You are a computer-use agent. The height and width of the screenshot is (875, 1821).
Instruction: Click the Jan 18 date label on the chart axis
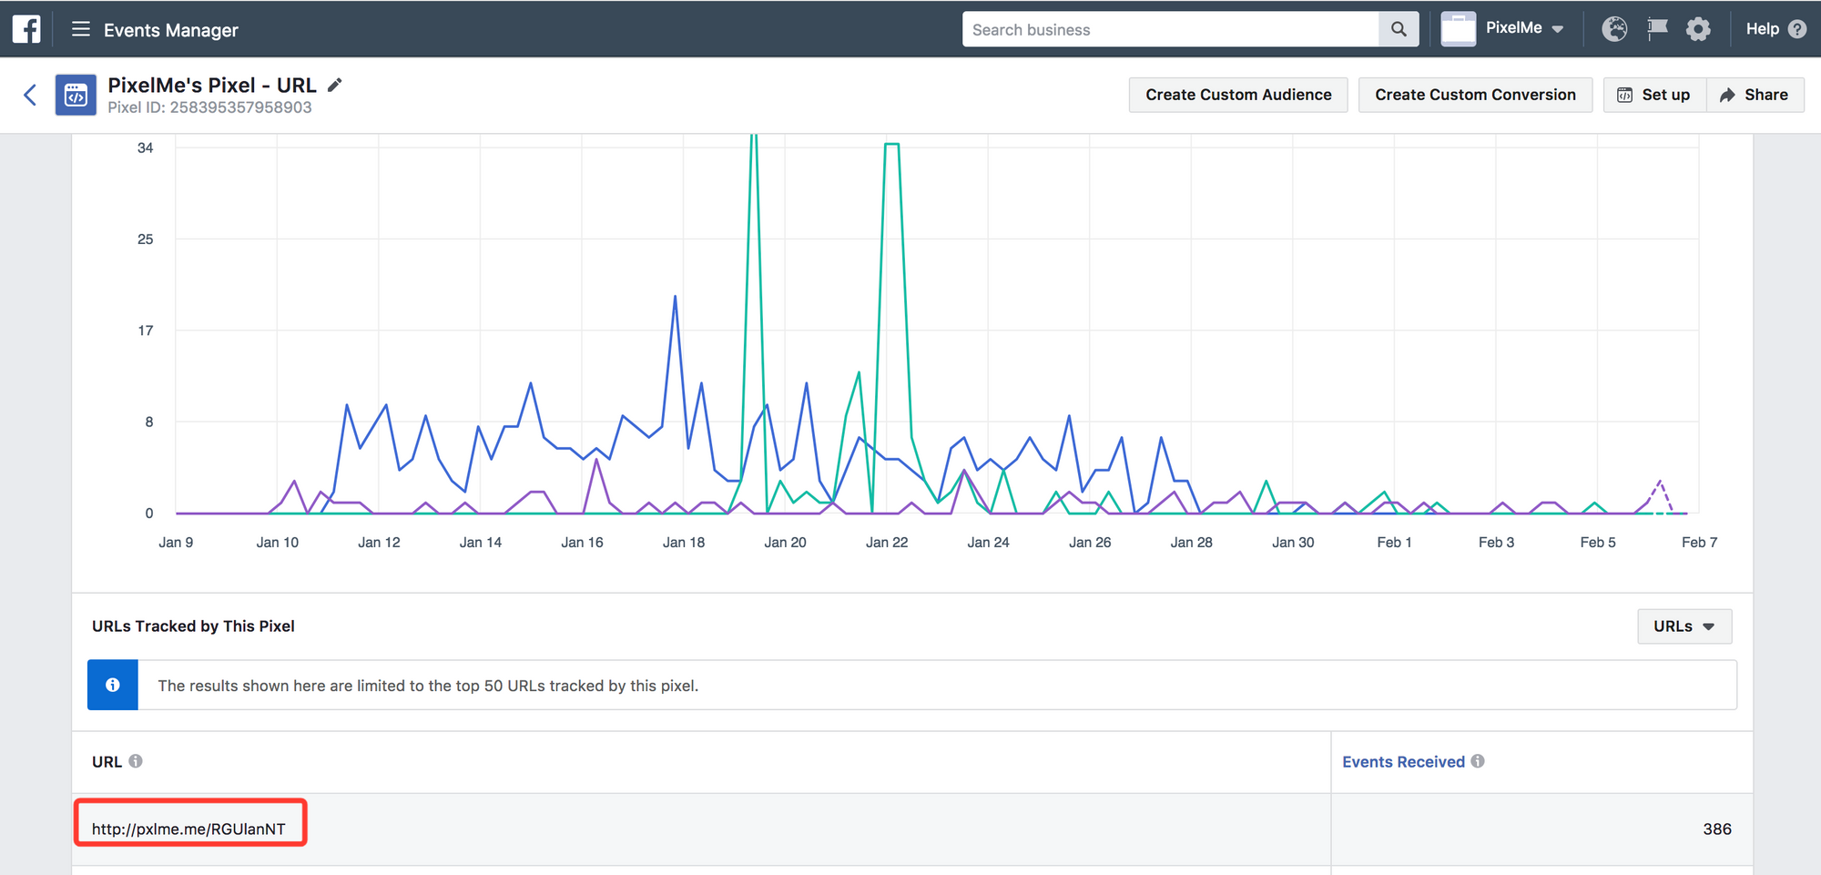(684, 542)
